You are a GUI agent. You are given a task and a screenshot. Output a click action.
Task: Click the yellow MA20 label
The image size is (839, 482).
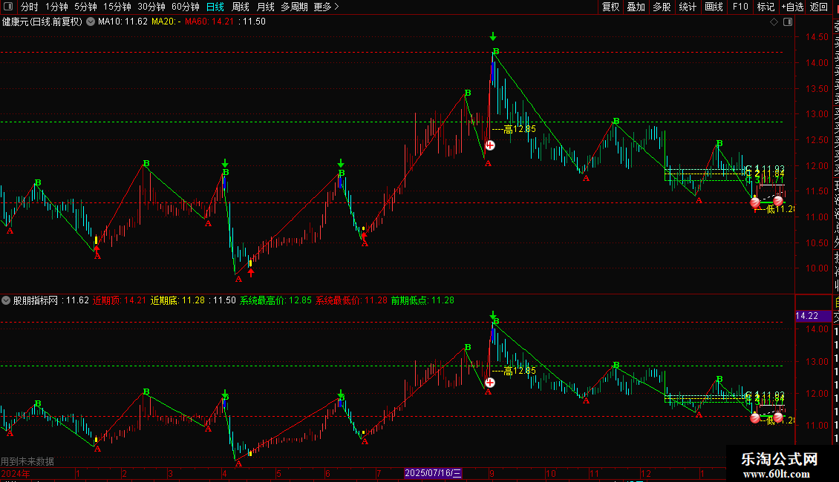click(166, 22)
